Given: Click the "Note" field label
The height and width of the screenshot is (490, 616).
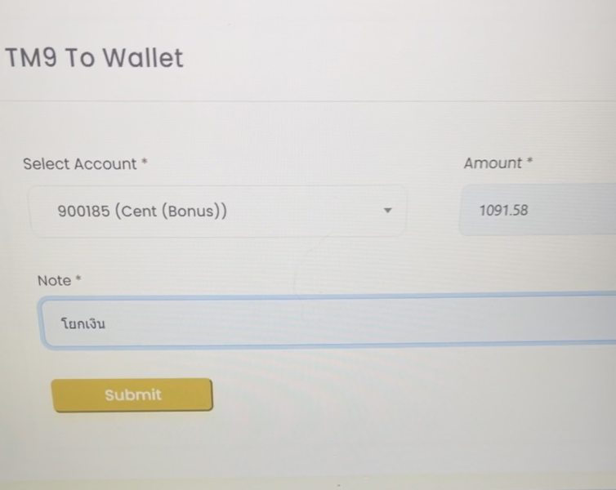Looking at the screenshot, I should 54,280.
